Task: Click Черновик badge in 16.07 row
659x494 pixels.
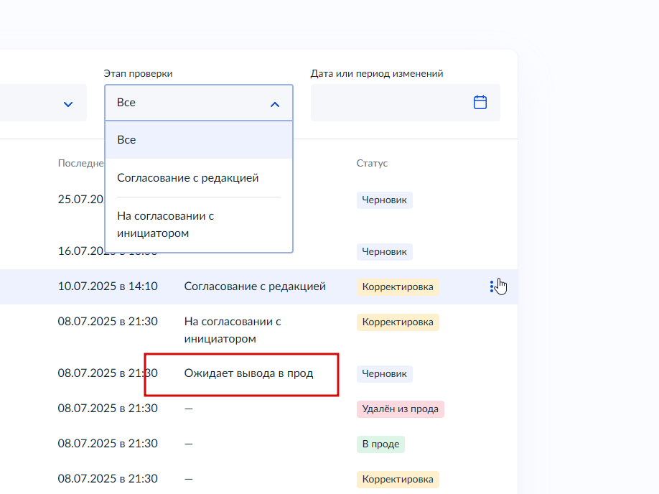Action: 385,252
